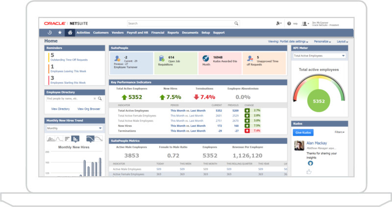This screenshot has width=392, height=207.
Task: Click the Shortcuts star icon
Action: [x=60, y=33]
